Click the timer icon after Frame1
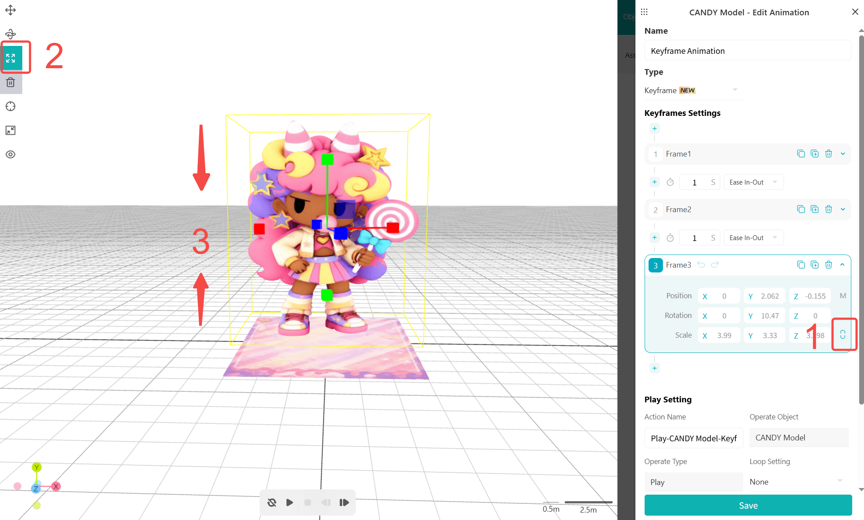Image resolution: width=864 pixels, height=520 pixels. tap(670, 182)
